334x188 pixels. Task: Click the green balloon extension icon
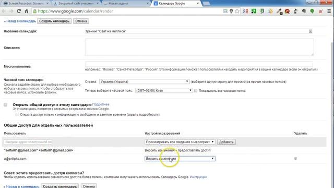coord(312,11)
